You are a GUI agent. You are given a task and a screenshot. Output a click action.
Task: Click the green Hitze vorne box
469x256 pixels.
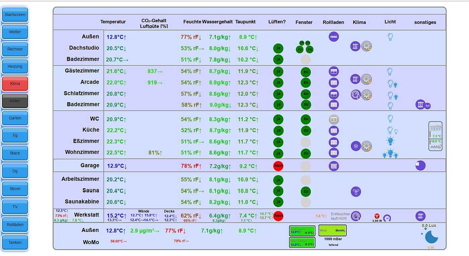302,231
